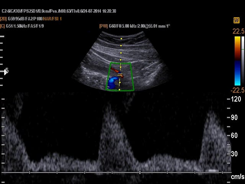Image resolution: width=245 pixels, height=184 pixels.
Task: Select the [PW] pulsed wave label
Action: pos(103,26)
